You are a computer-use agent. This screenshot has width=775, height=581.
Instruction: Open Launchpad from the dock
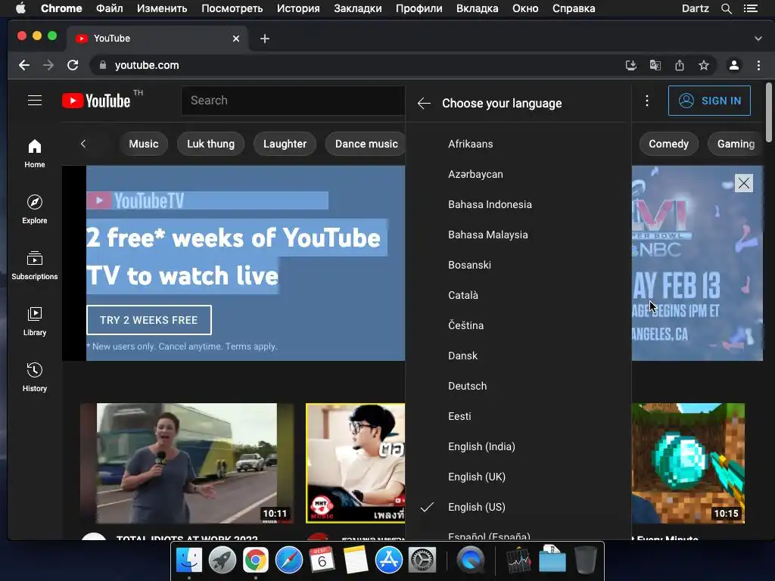point(223,561)
